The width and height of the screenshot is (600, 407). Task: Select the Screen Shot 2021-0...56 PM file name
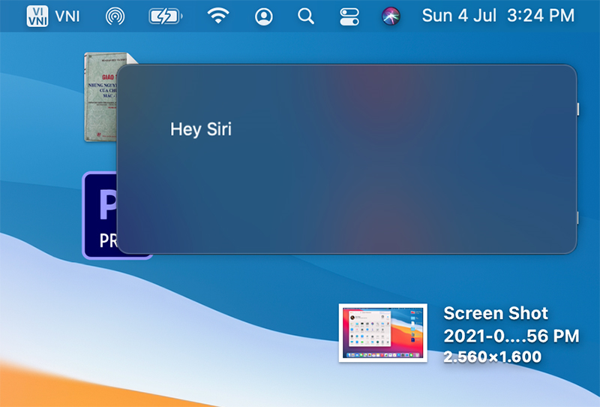coord(511,324)
